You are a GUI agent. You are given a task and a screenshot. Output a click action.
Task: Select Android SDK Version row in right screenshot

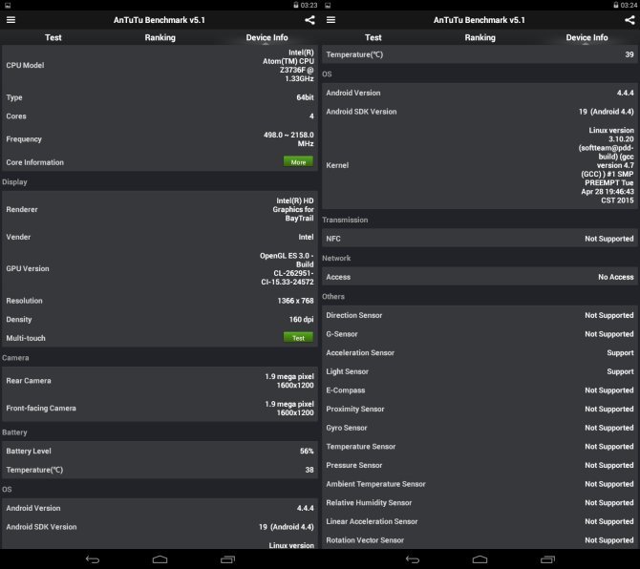click(480, 112)
